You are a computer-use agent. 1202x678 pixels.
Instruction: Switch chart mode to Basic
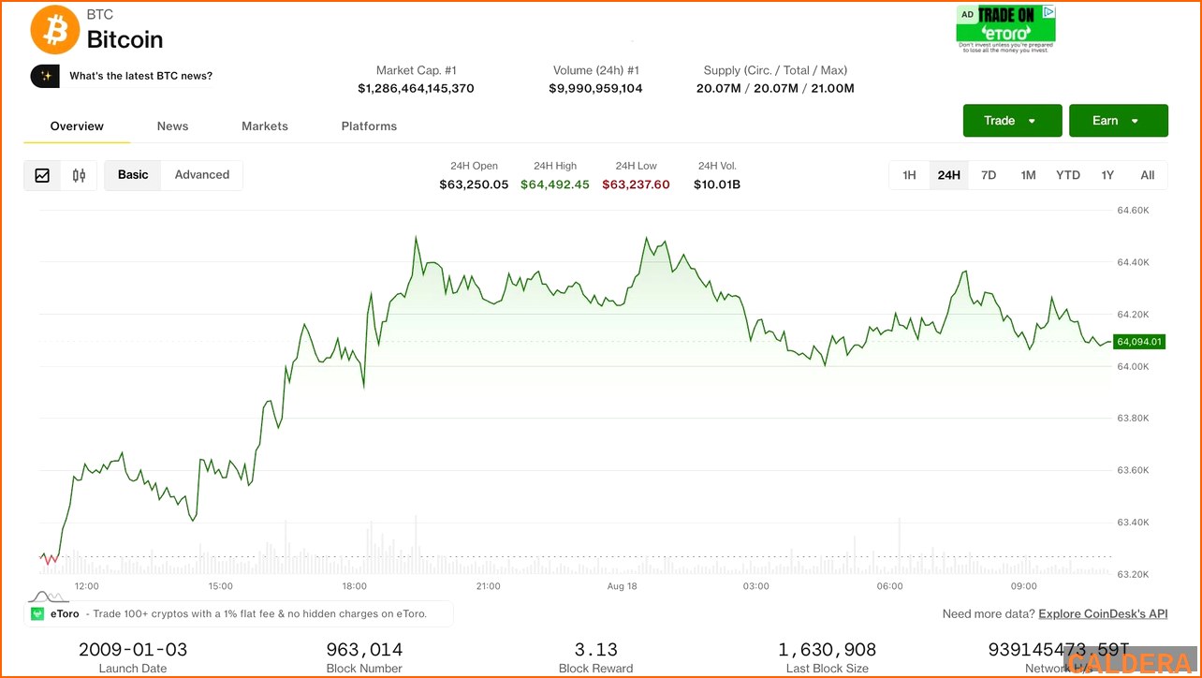pyautogui.click(x=133, y=175)
